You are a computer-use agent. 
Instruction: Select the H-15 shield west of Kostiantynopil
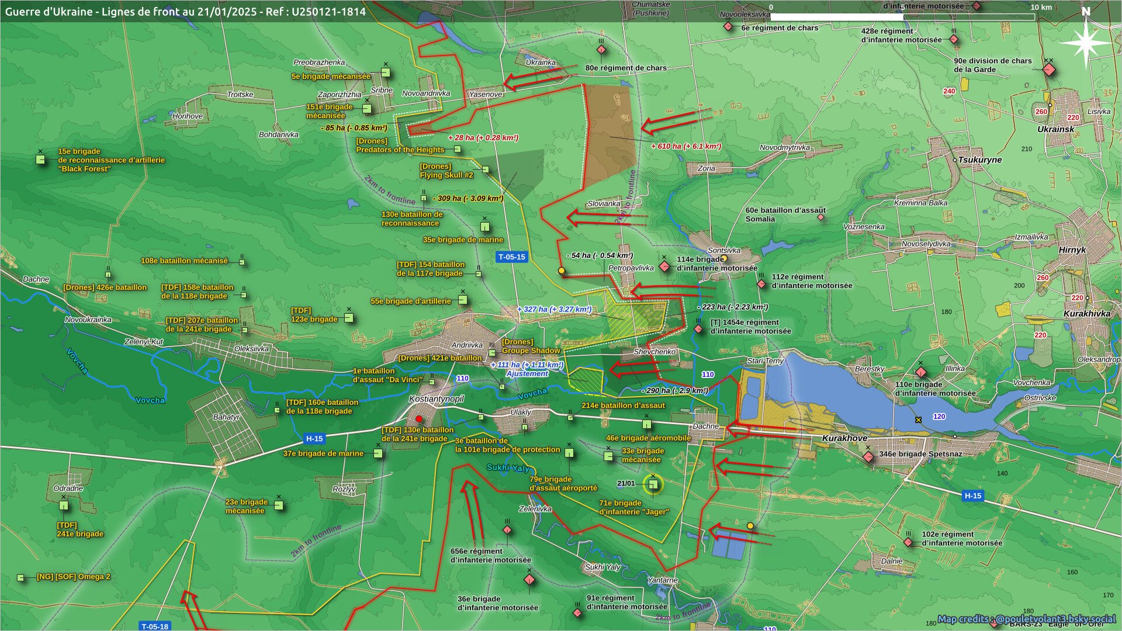click(x=314, y=438)
